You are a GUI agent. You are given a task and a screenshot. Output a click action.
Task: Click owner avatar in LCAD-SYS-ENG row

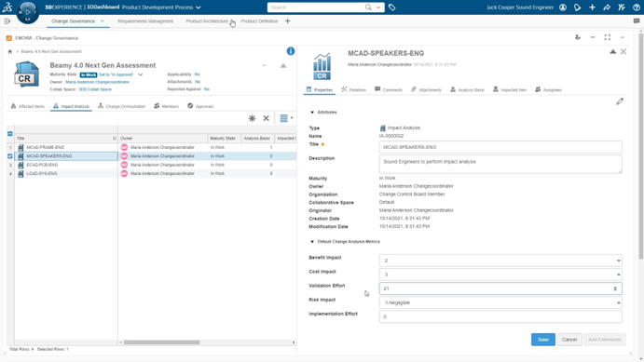click(x=124, y=173)
